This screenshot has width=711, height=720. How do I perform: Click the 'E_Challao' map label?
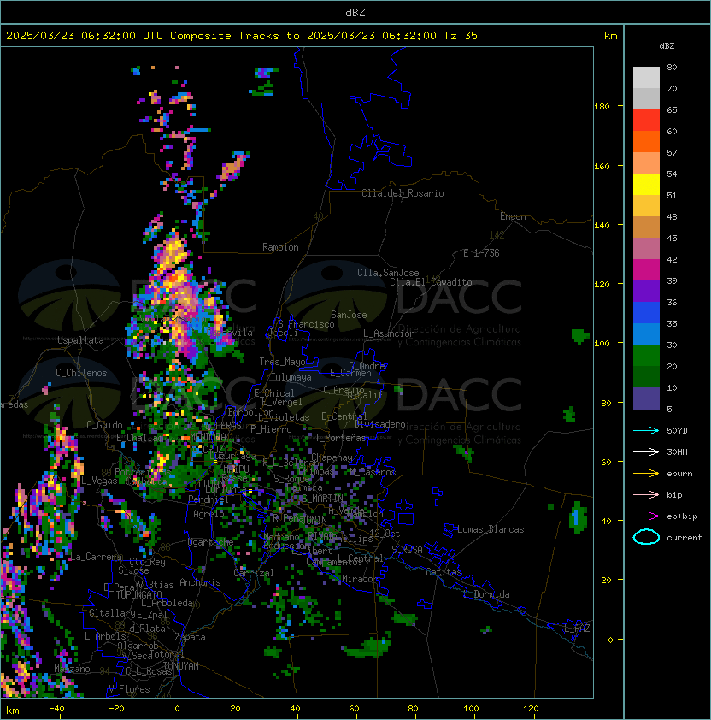click(x=139, y=438)
